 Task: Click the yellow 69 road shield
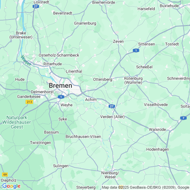click(x=5, y=175)
